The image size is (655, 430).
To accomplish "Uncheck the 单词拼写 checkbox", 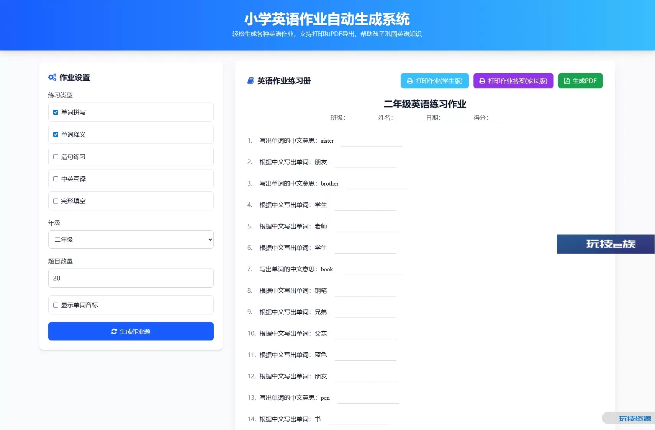I will pyautogui.click(x=56, y=112).
